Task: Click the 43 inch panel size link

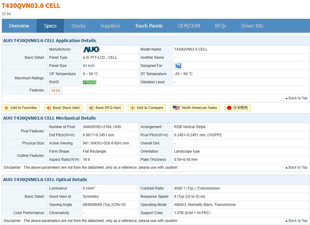Action: point(89,66)
